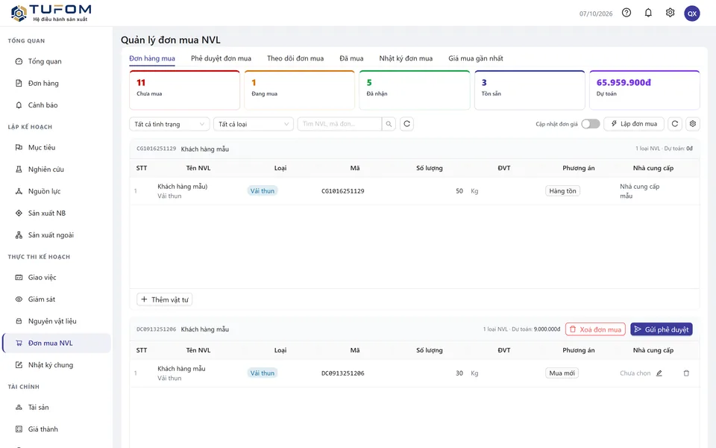Click the Đơn mua NVL cart icon
Viewport: 716px width, 448px height.
(x=19, y=343)
